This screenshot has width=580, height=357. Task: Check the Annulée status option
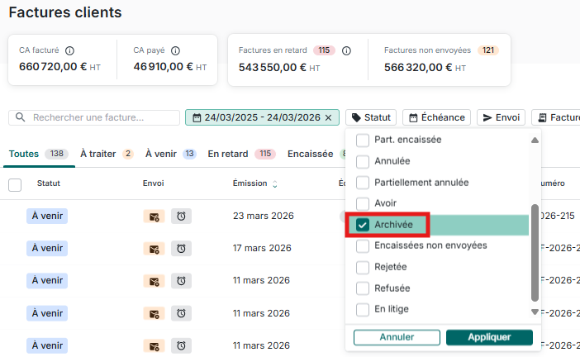[x=363, y=161]
